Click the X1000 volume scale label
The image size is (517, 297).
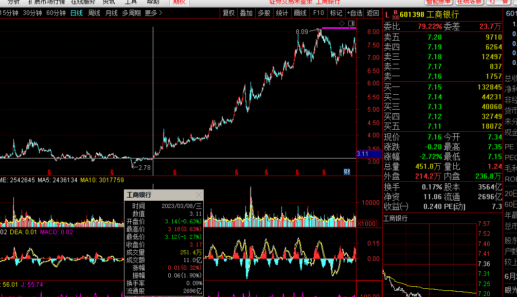tap(367, 224)
